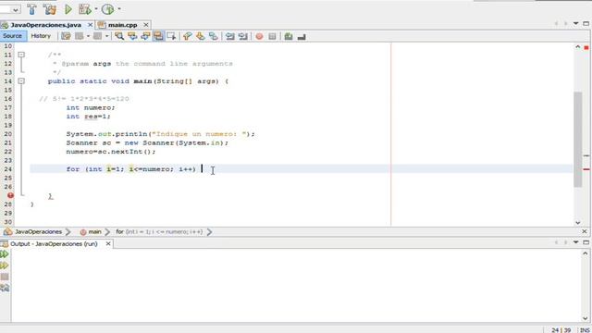Click INS indicator in status bar

585,330
